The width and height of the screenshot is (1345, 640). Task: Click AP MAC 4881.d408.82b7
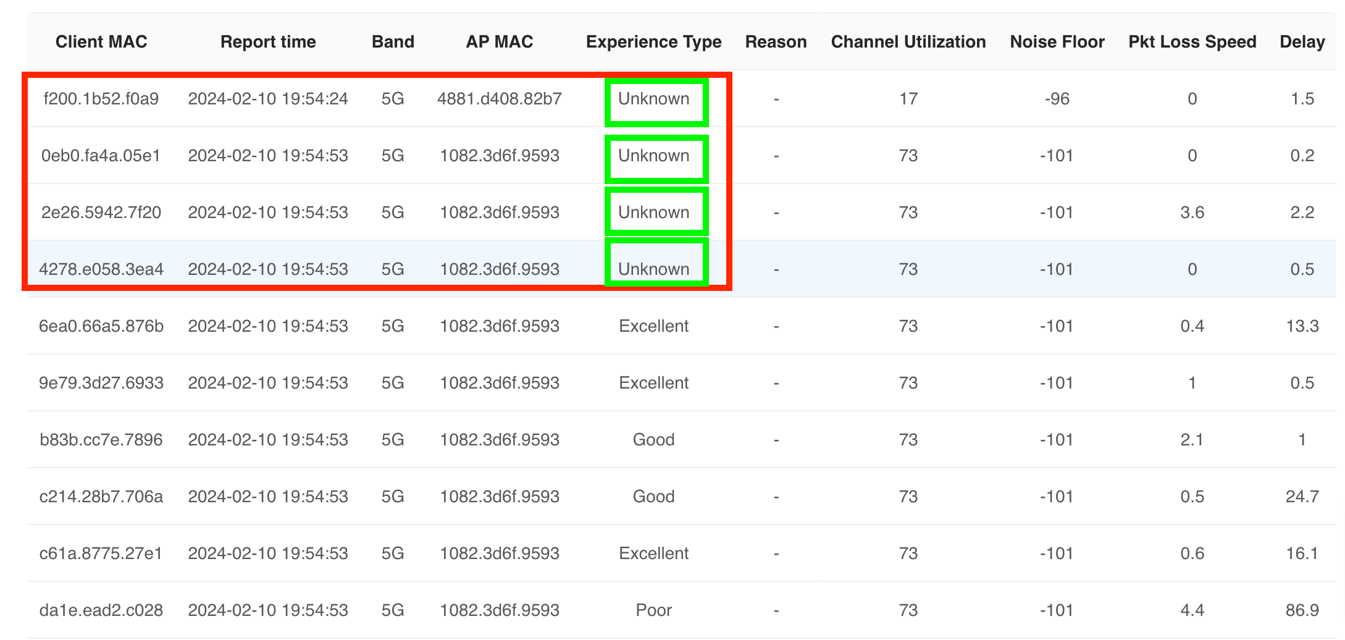coord(500,99)
